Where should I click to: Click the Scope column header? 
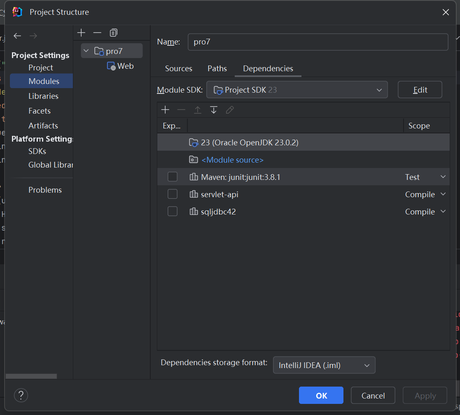427,126
